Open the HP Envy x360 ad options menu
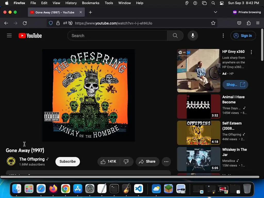The height and width of the screenshot is (198, 264). [251, 52]
